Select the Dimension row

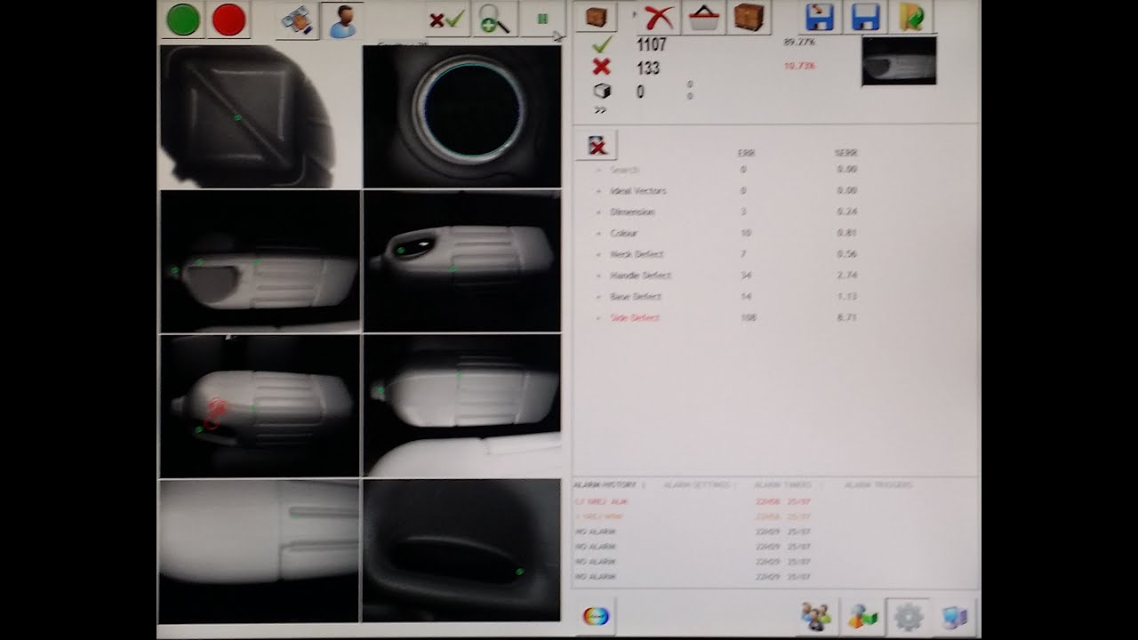click(726, 212)
